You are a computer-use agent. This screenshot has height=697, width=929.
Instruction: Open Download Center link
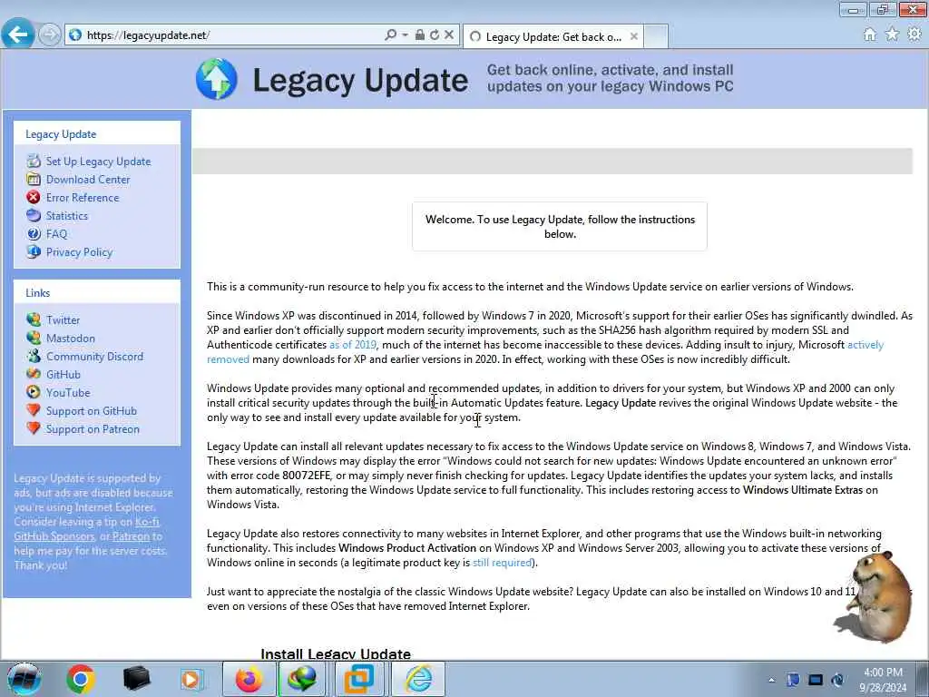tap(88, 180)
